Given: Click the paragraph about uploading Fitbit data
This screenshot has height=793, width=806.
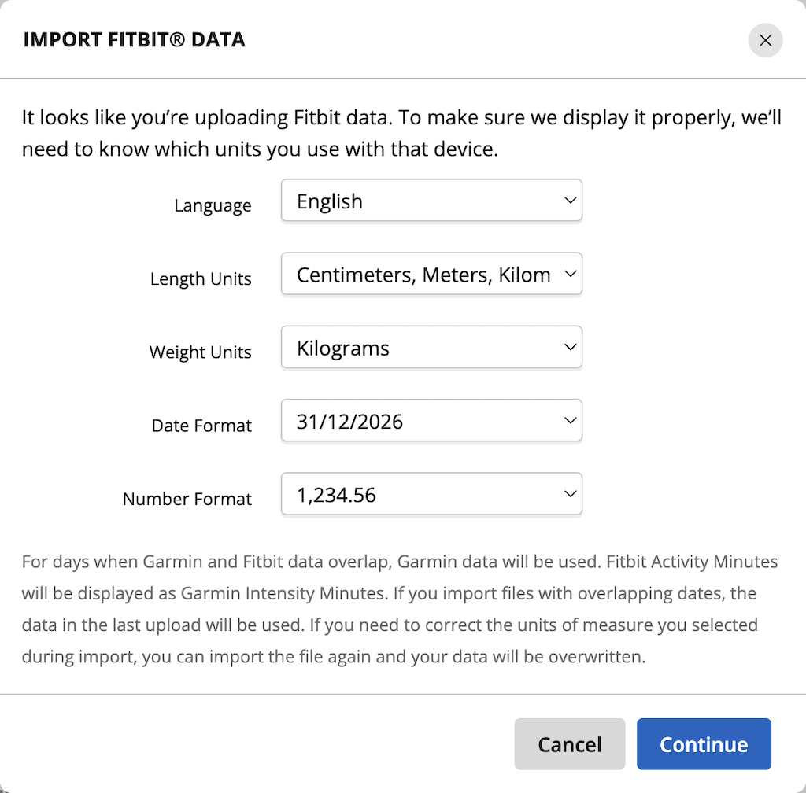Looking at the screenshot, I should pyautogui.click(x=401, y=133).
